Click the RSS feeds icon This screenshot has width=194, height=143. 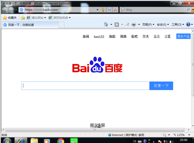(x=117, y=25)
